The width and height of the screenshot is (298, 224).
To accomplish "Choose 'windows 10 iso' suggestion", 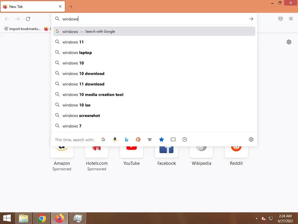I will (154, 105).
